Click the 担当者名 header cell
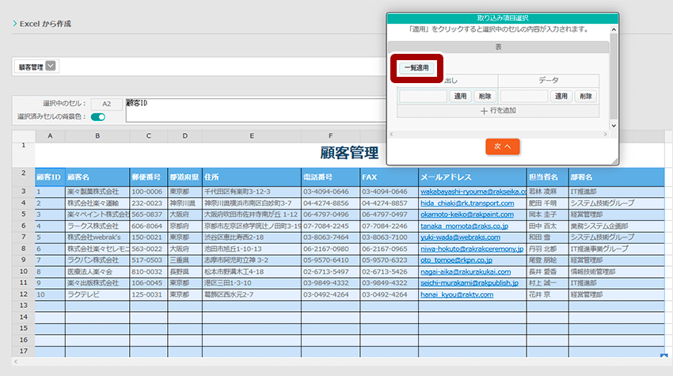 pos(548,177)
